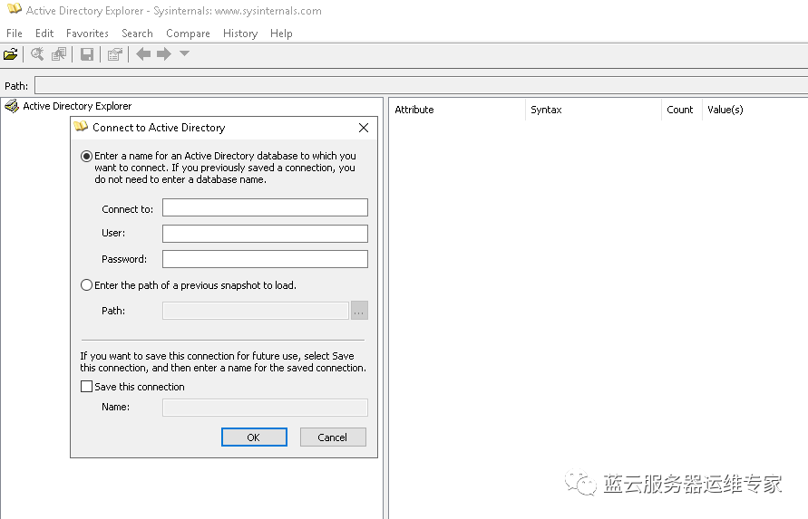The height and width of the screenshot is (519, 808).
Task: Select the 'Active Directory Explorer' tree item
Action: (x=77, y=106)
